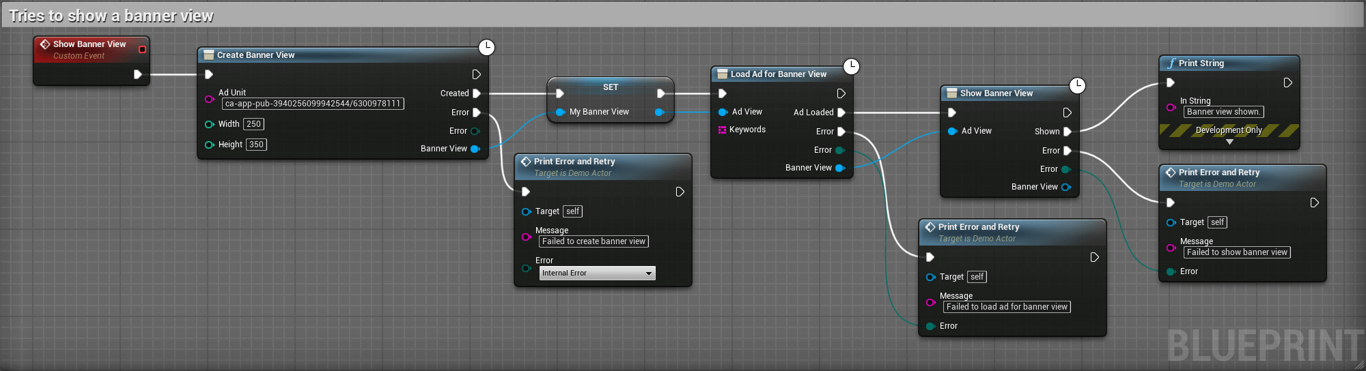Click the Width value field
This screenshot has height=371, width=1366.
click(253, 124)
